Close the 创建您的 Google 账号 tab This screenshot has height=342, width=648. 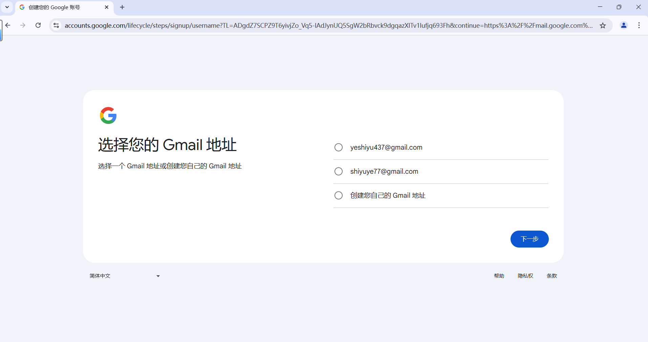tap(107, 7)
